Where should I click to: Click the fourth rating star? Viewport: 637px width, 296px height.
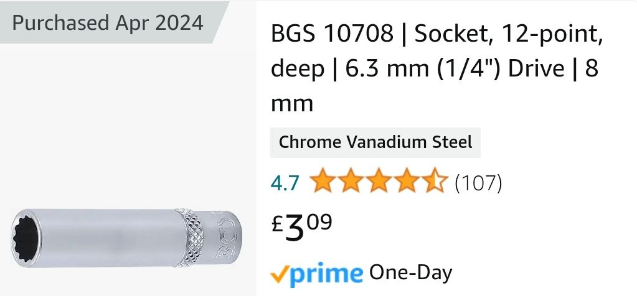(x=407, y=182)
